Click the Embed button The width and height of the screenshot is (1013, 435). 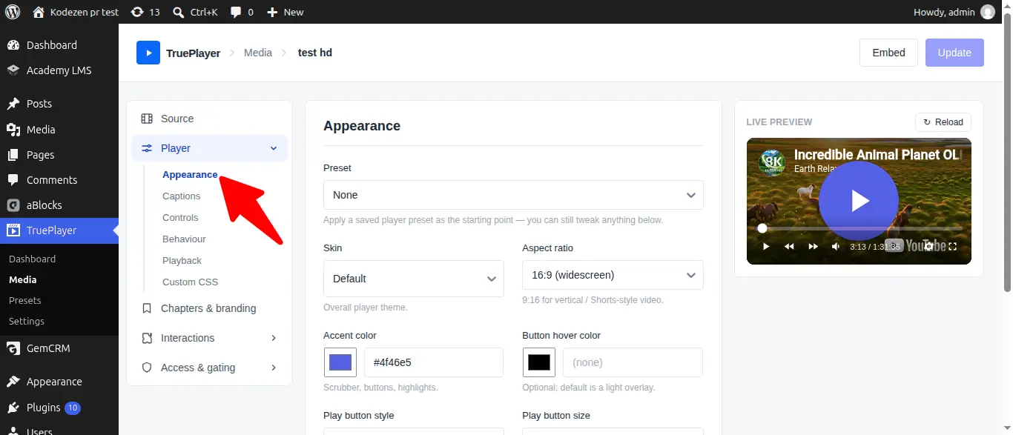coord(888,53)
